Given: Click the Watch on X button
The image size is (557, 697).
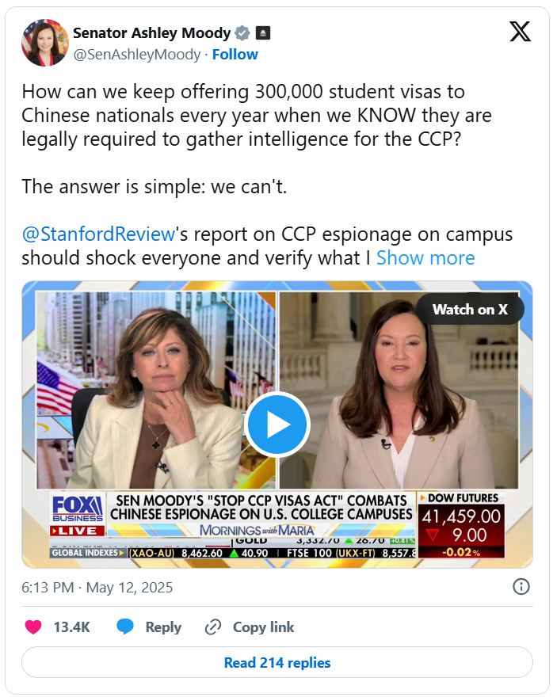Looking at the screenshot, I should point(470,310).
